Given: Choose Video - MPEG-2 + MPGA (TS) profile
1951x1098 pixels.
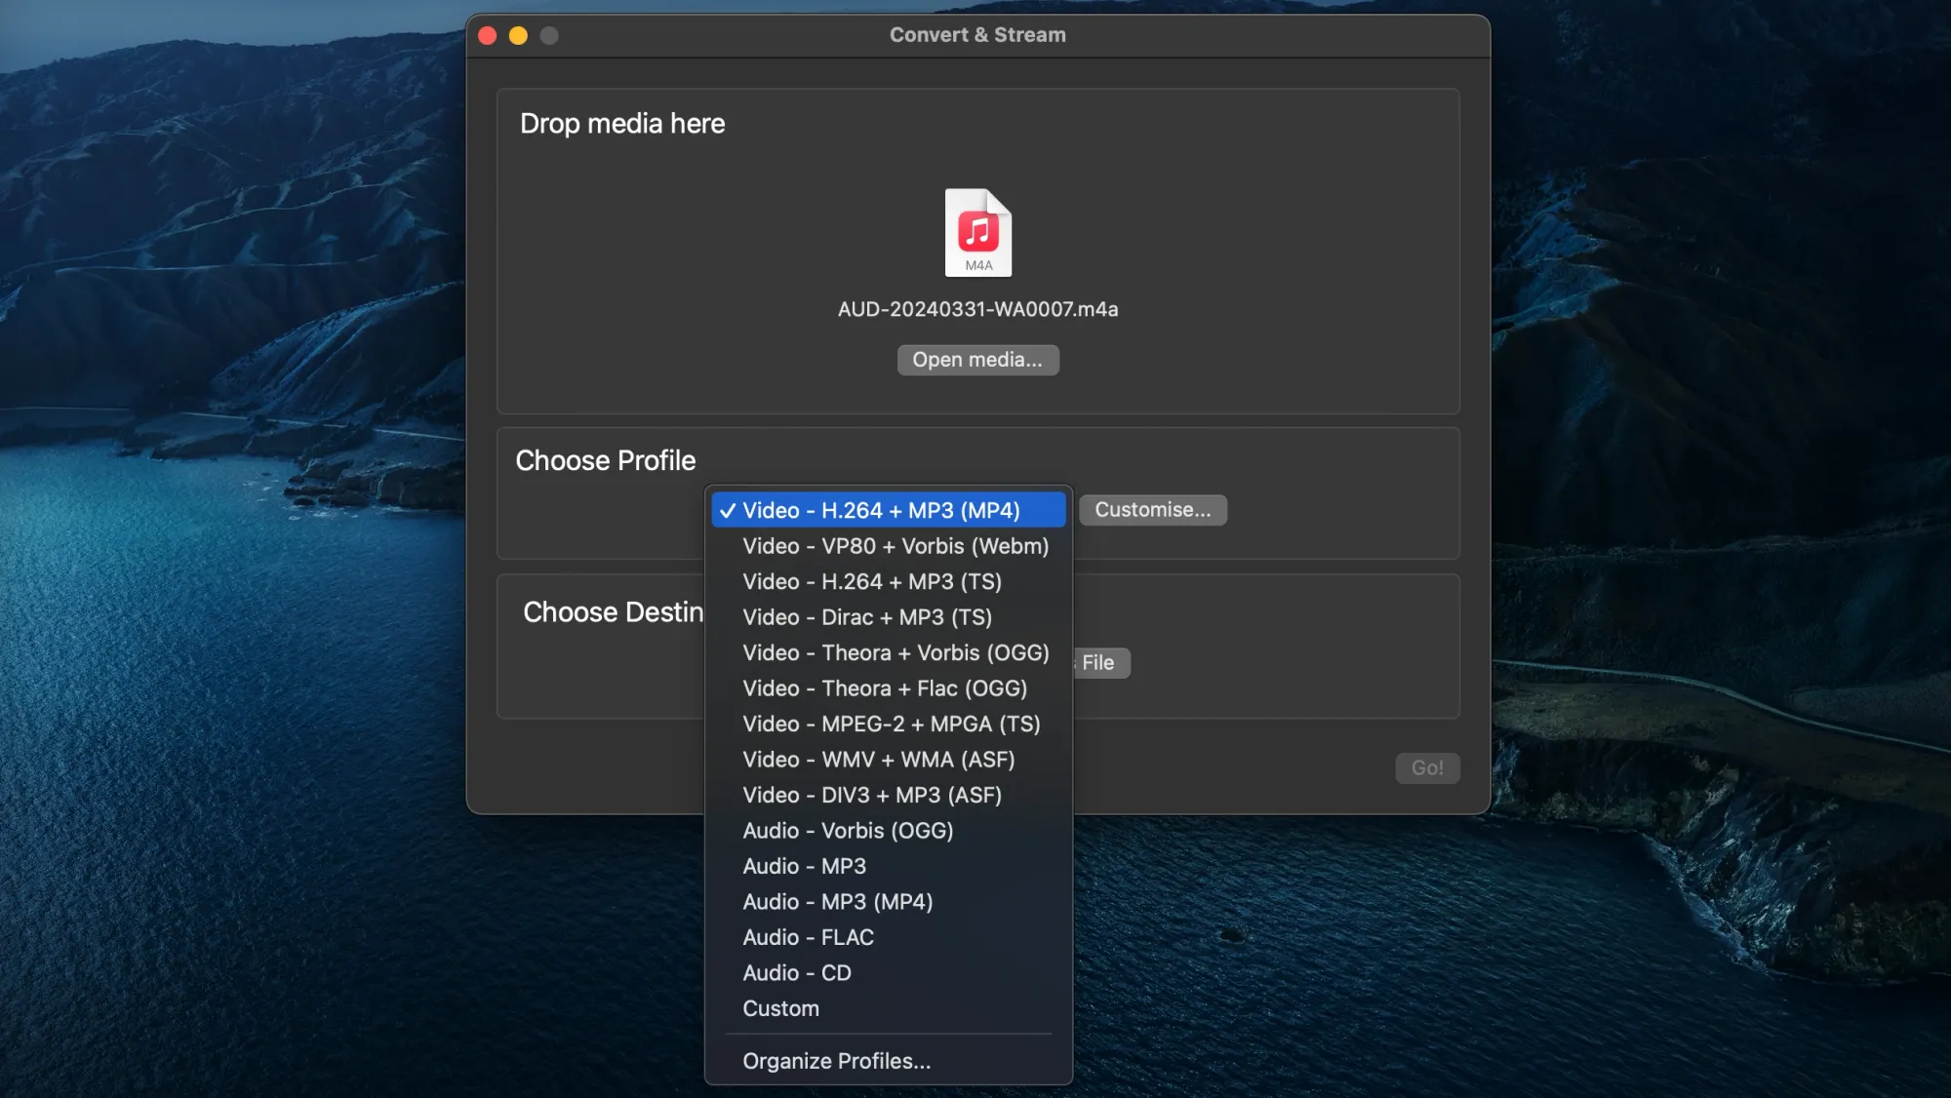Looking at the screenshot, I should [x=891, y=724].
